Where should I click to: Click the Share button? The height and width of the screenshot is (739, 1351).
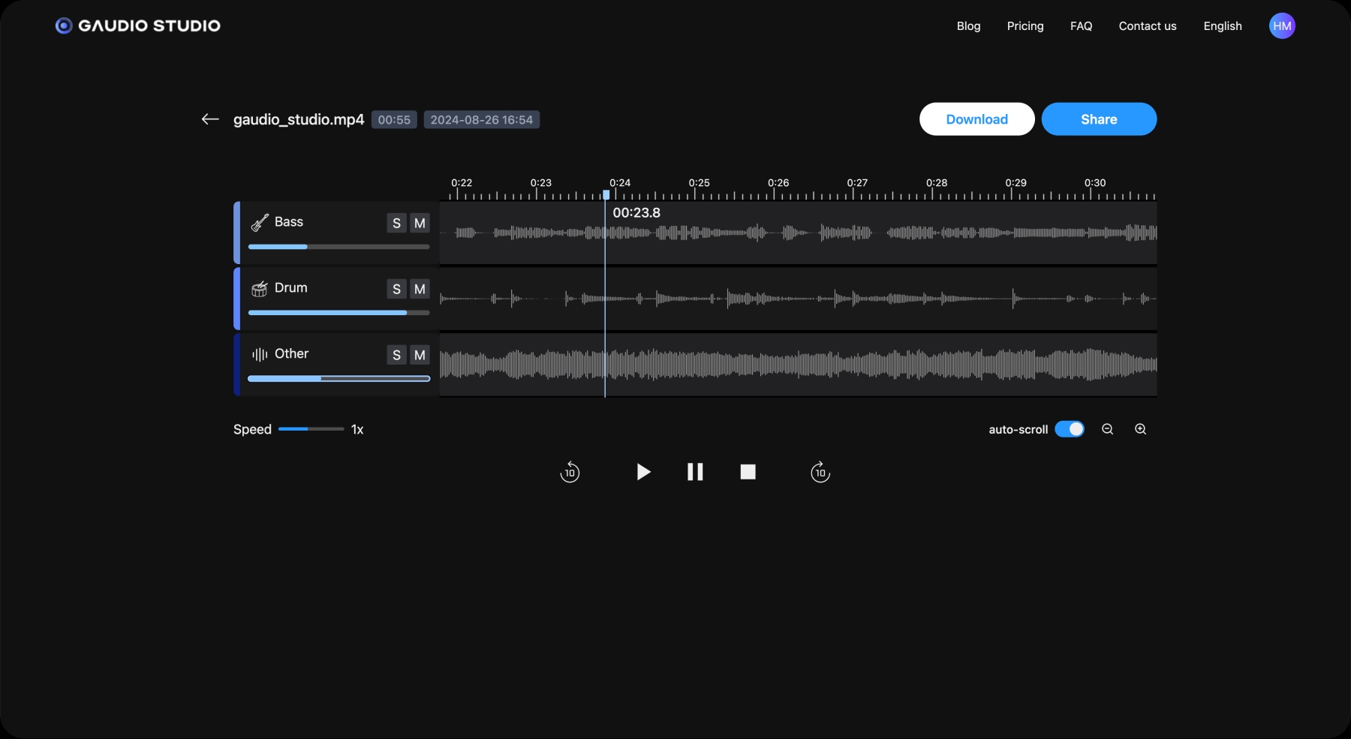[x=1099, y=119]
